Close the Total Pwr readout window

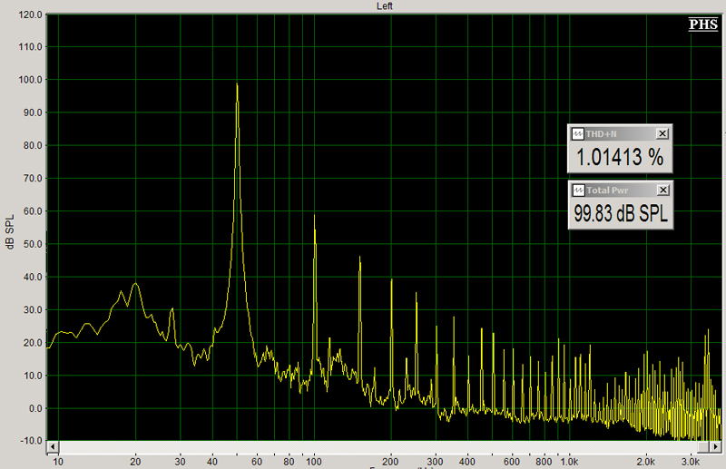[662, 190]
